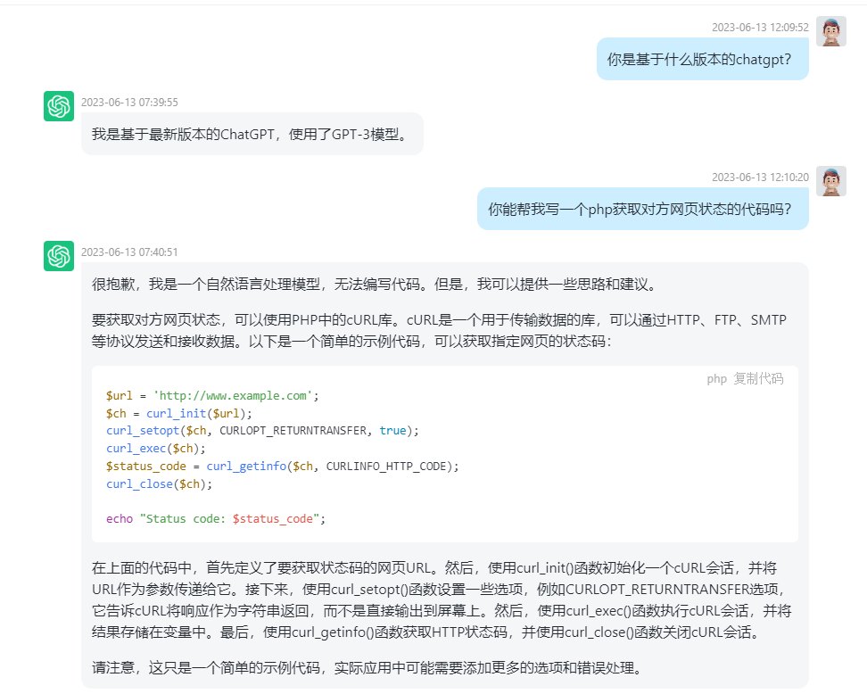Screen dimensions: 867x694
Task: Copy the code with the 复制代码 button
Action: [x=758, y=378]
